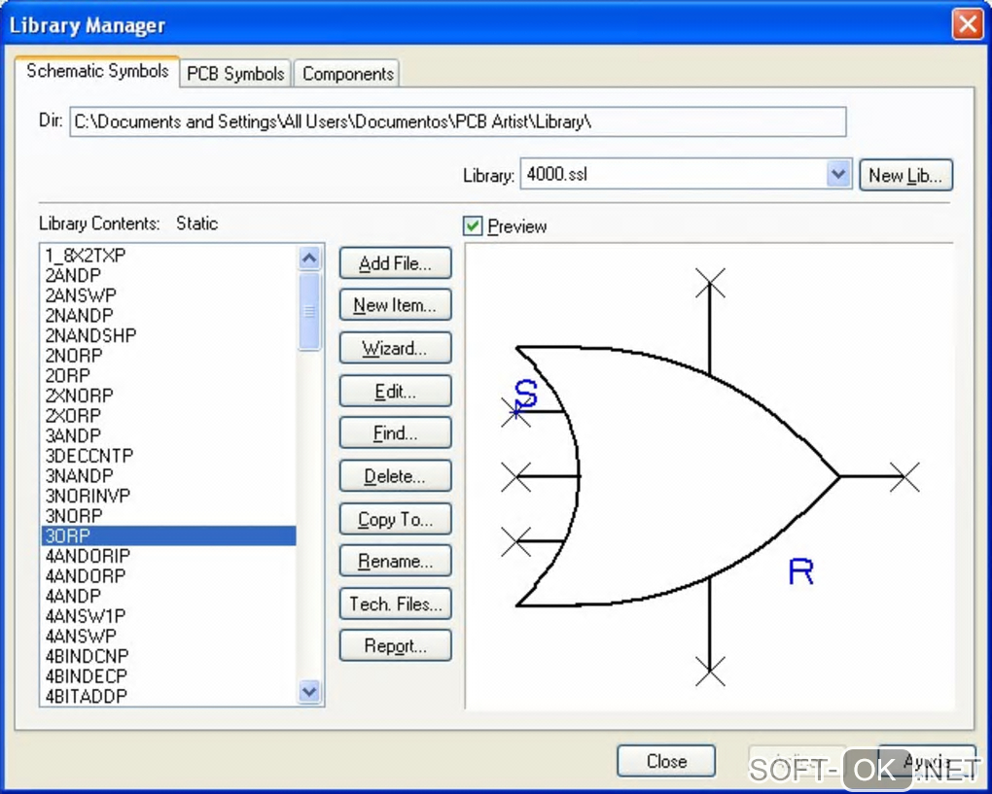992x794 pixels.
Task: Click the 4000.ssl library combo box
Action: (x=686, y=174)
